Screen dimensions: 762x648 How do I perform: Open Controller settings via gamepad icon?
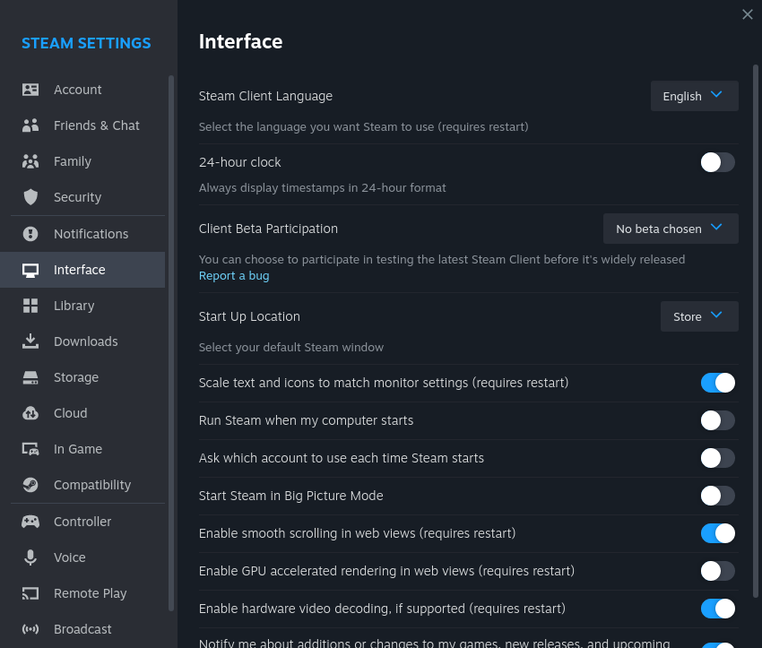tap(30, 521)
